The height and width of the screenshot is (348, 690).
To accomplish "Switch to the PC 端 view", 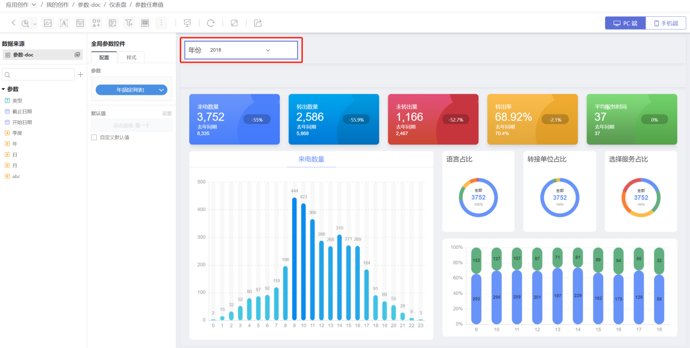I will [625, 23].
